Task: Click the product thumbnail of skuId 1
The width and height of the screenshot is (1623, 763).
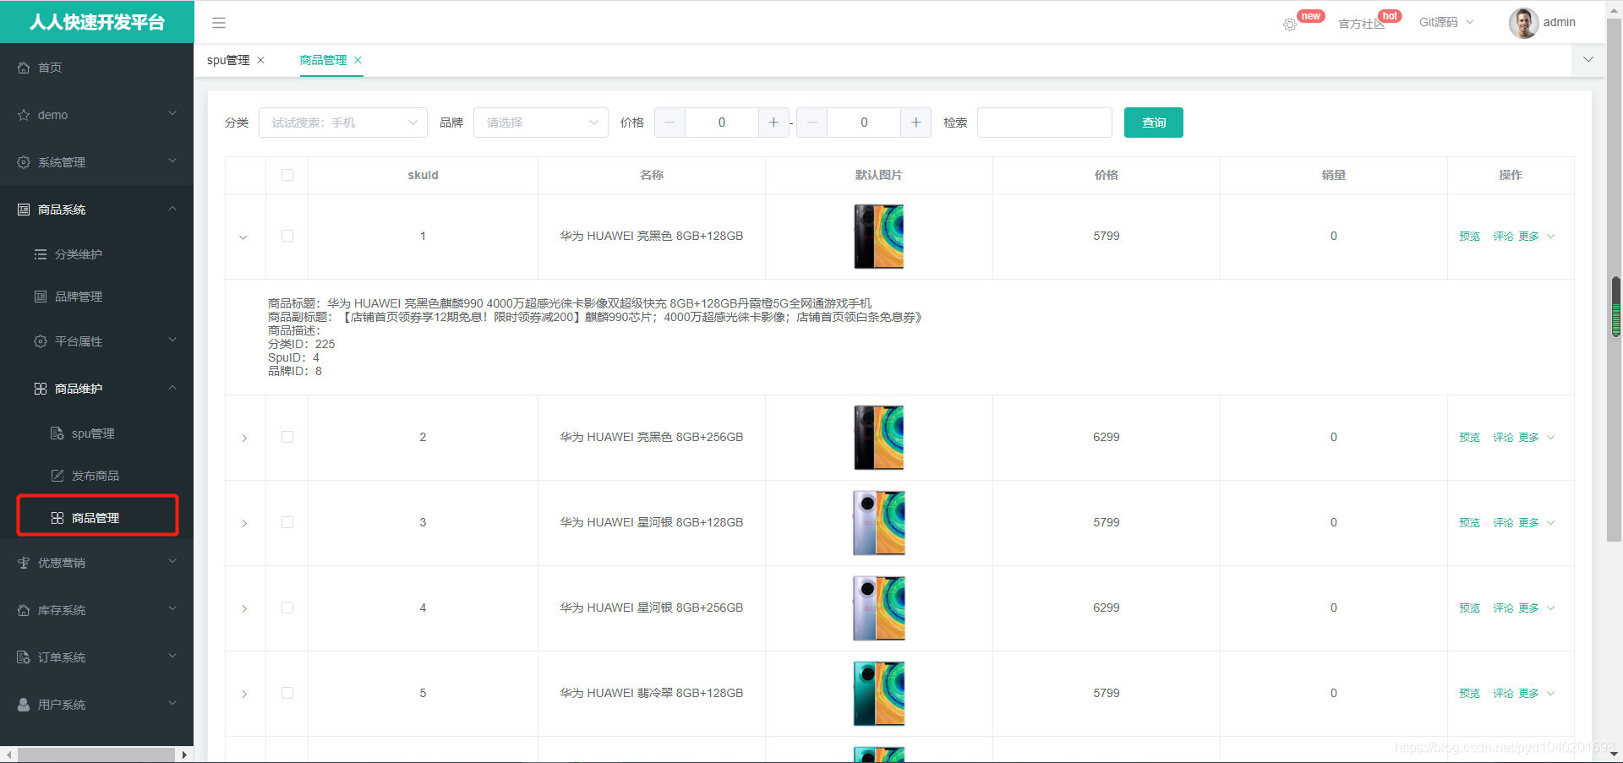Action: point(879,237)
